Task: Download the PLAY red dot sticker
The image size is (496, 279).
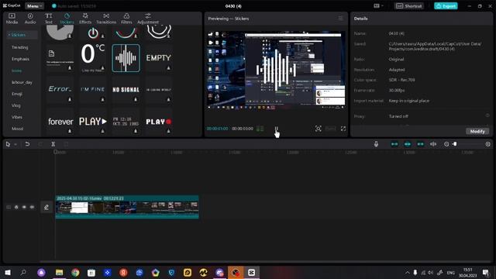Action: pos(169,131)
